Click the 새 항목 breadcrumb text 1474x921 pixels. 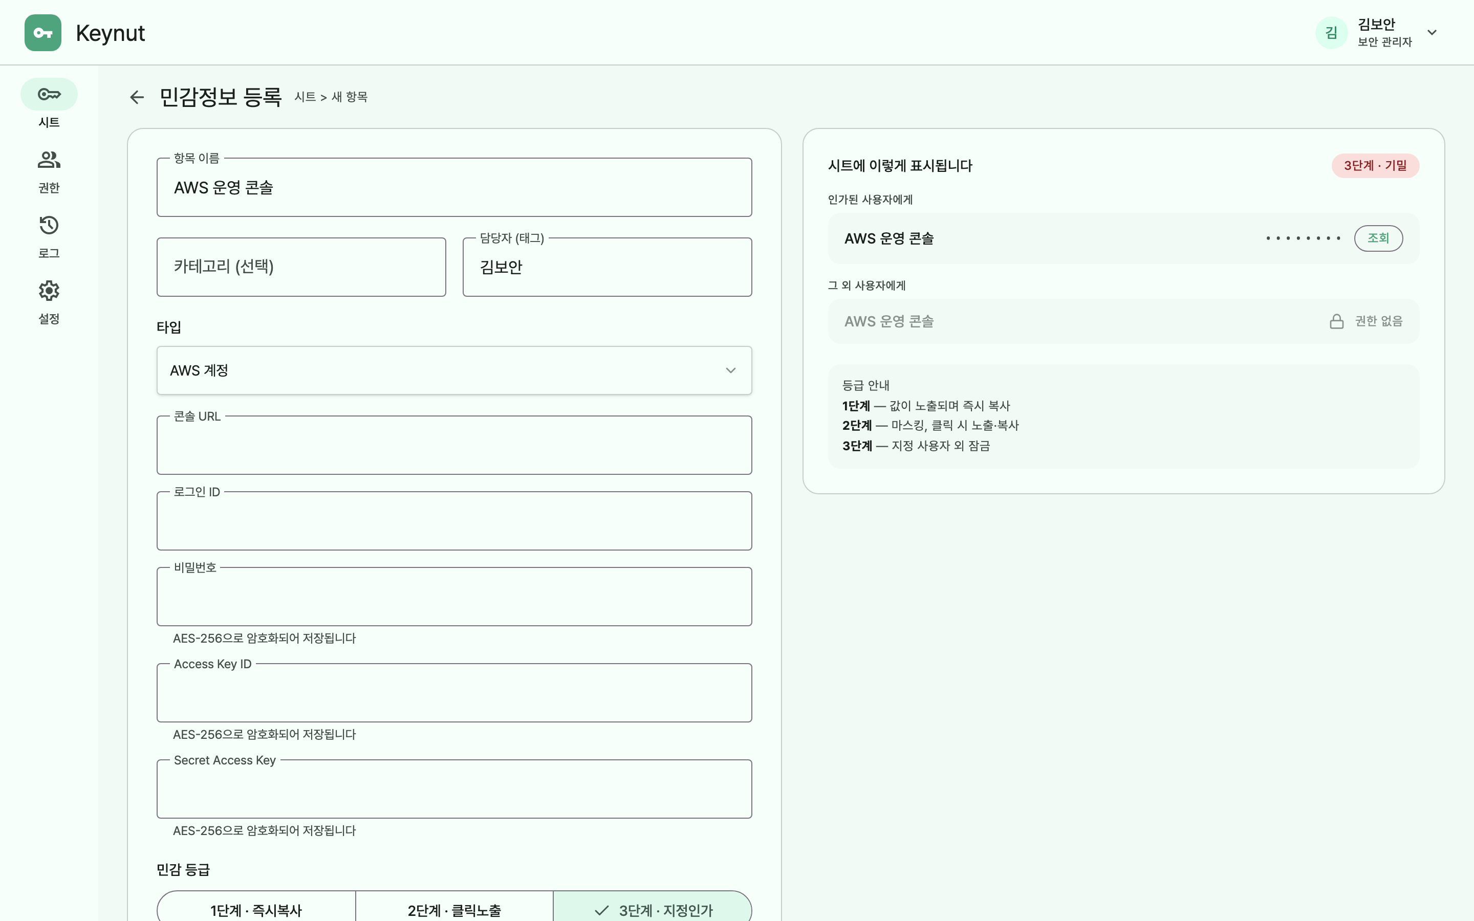[350, 97]
